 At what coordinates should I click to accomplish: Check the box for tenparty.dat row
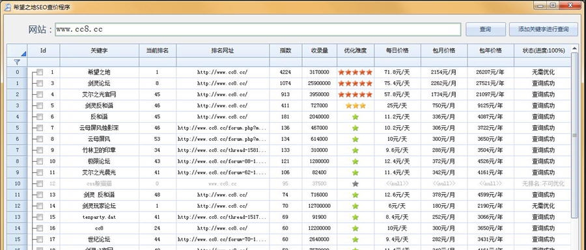pos(40,217)
